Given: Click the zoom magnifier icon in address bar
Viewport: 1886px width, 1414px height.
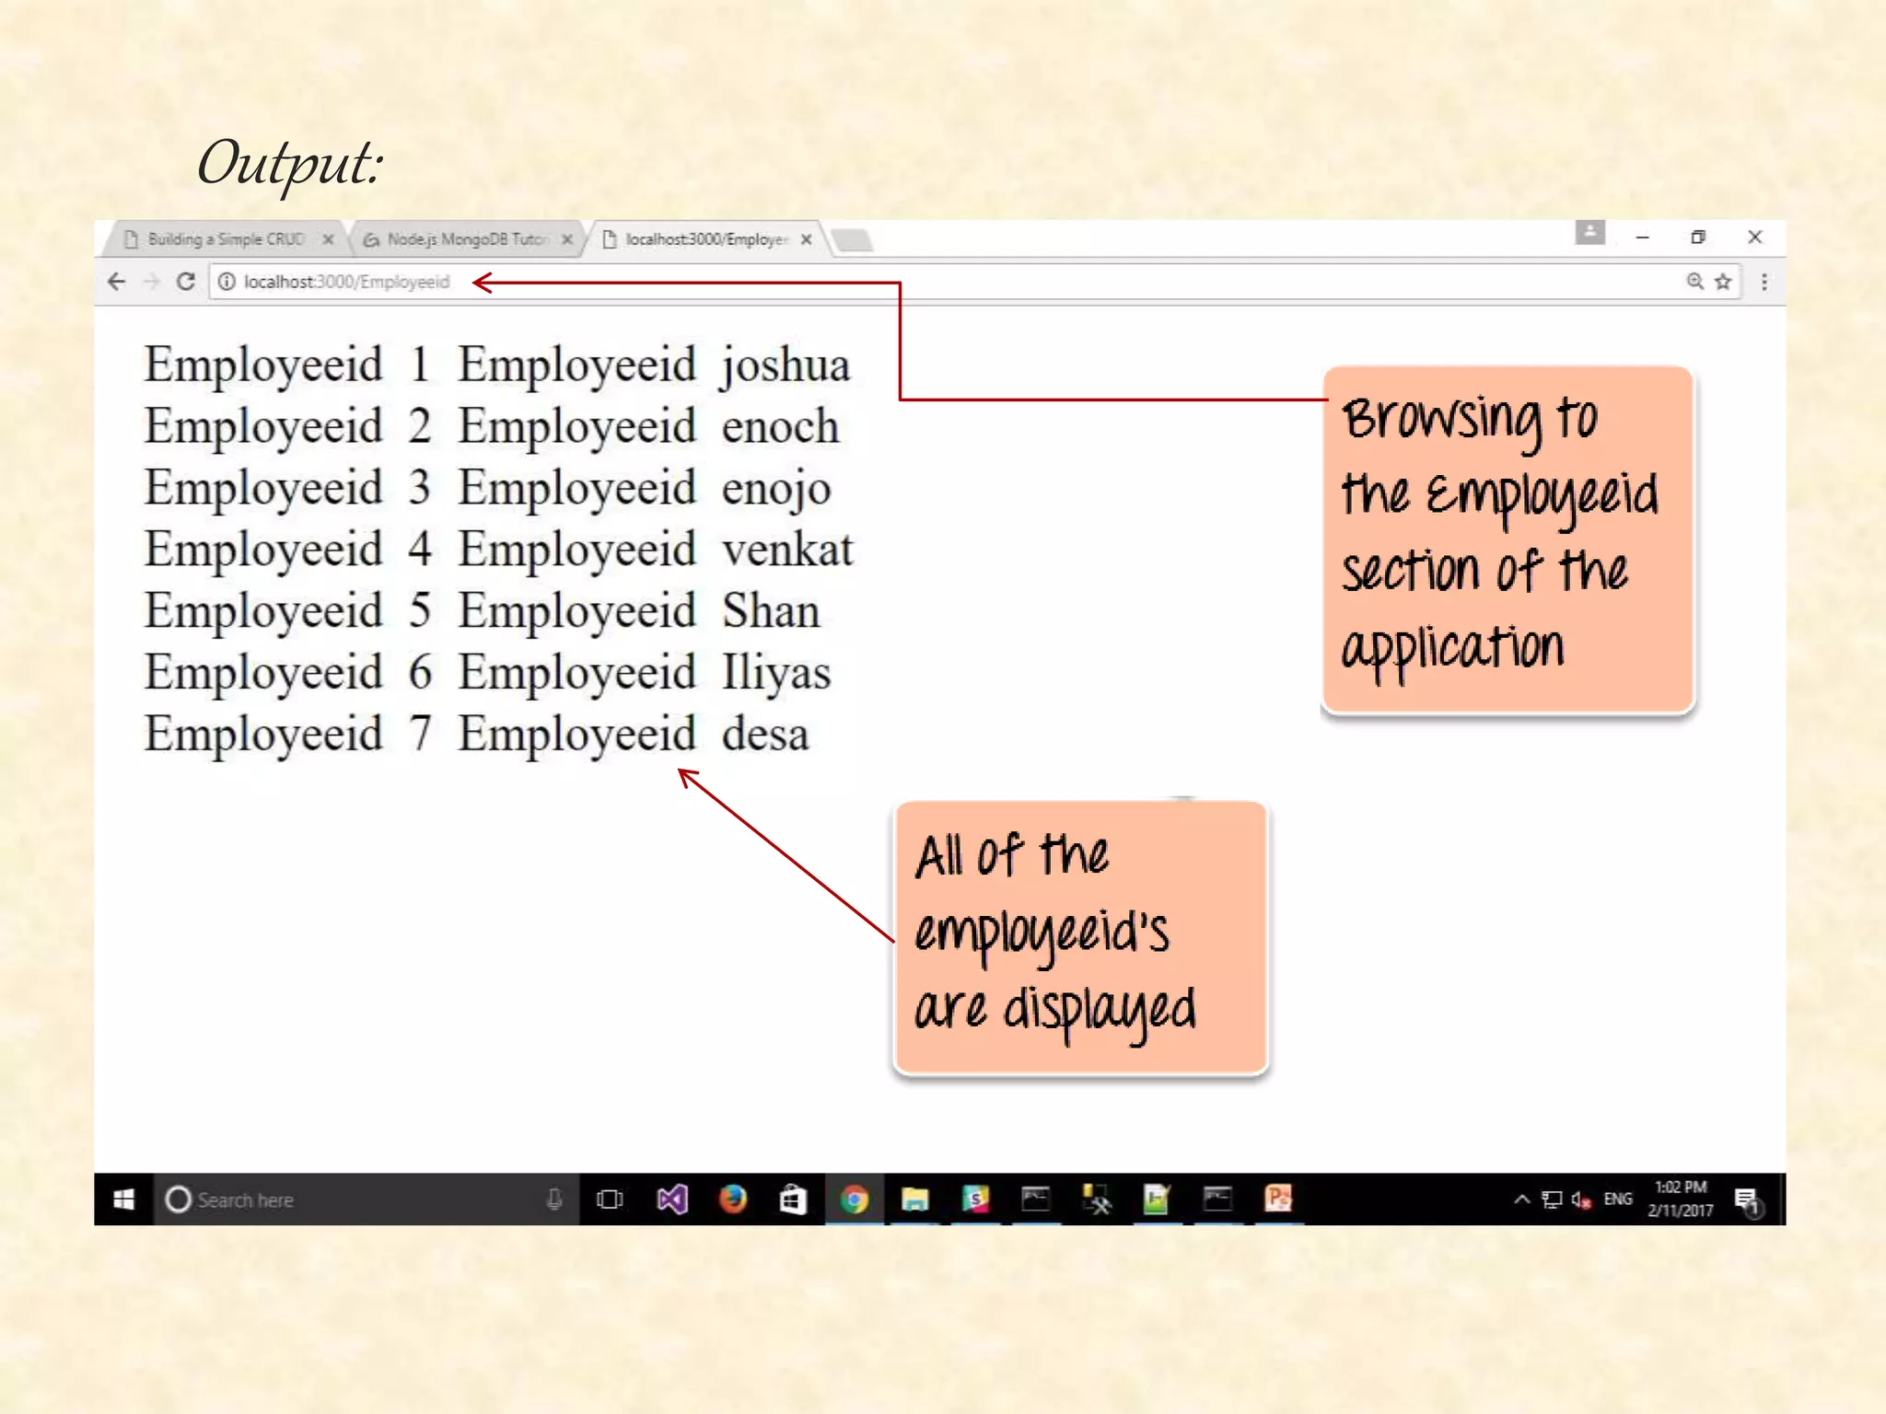Looking at the screenshot, I should [1694, 282].
